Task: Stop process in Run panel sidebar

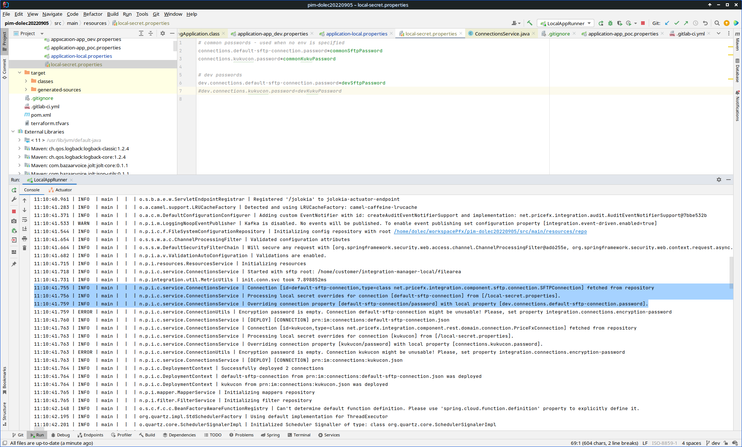Action: tap(14, 211)
